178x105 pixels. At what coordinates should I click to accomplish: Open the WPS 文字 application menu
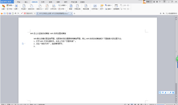(x=7, y=2)
